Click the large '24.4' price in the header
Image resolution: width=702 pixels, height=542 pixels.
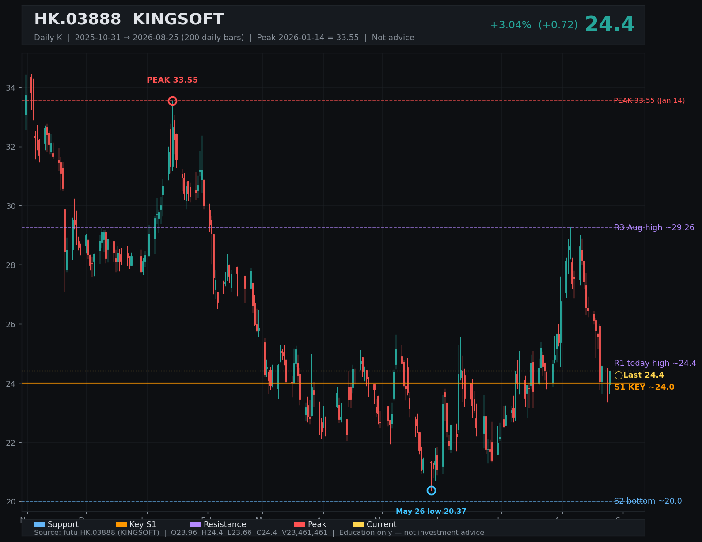(x=610, y=24)
